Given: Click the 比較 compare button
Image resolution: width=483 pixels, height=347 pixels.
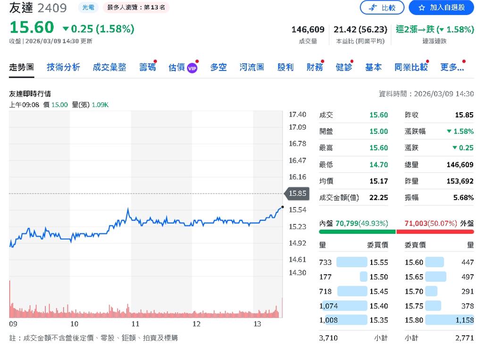Looking at the screenshot, I should tap(382, 8).
